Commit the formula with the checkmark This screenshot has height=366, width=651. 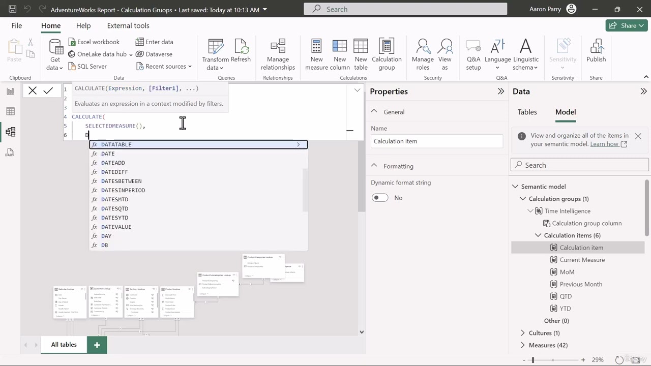48,90
